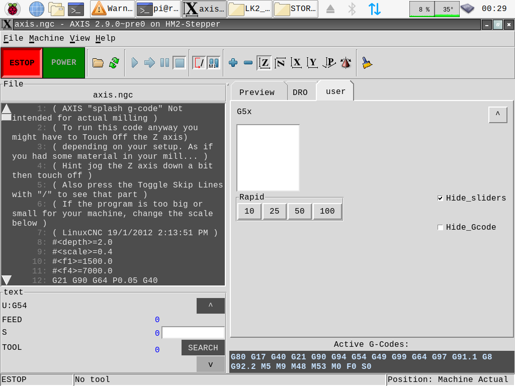Set Rapid override to 100

[327, 211]
